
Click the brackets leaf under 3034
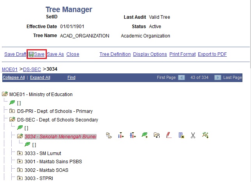coord(34,145)
